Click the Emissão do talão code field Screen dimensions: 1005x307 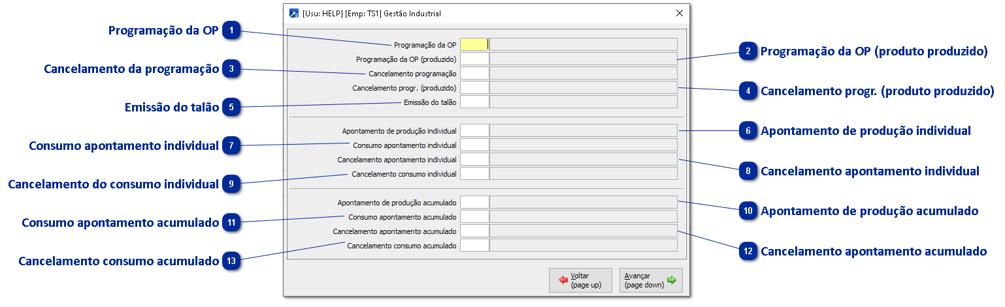[x=474, y=102]
